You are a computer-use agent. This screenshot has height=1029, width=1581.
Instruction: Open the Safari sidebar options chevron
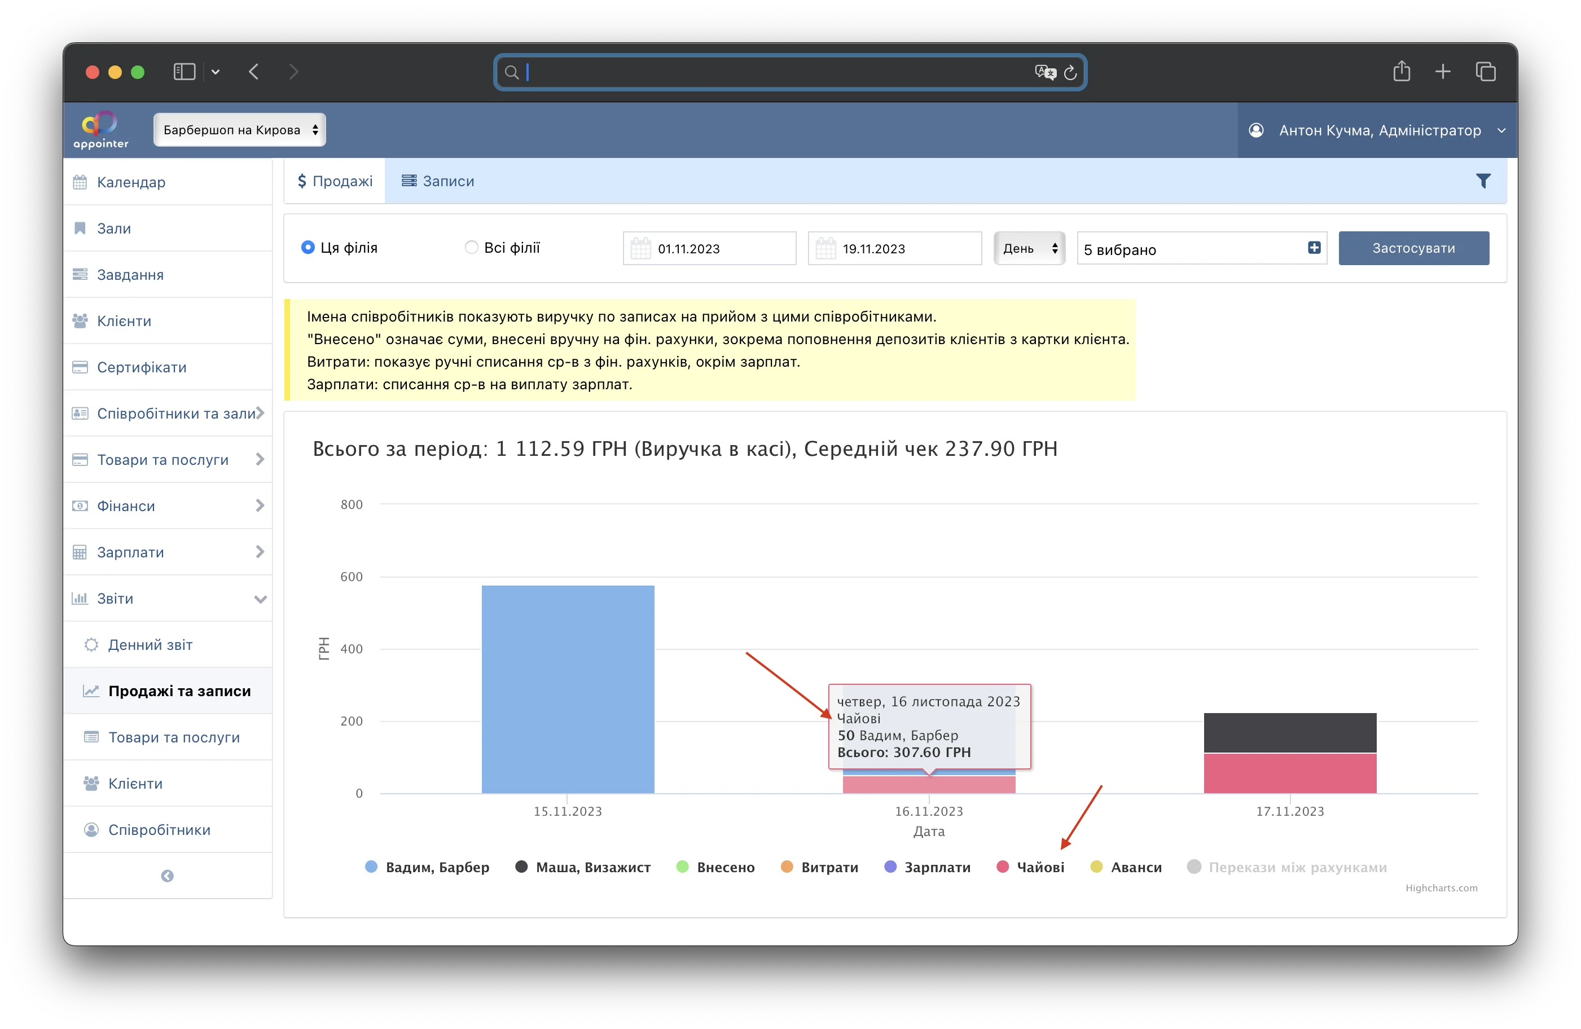pyautogui.click(x=215, y=72)
